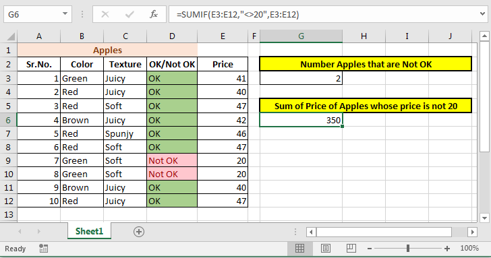Select row 13 header
Image resolution: width=491 pixels, height=258 pixels.
pos(9,214)
